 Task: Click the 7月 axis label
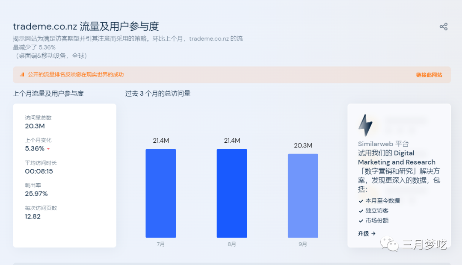(160, 244)
